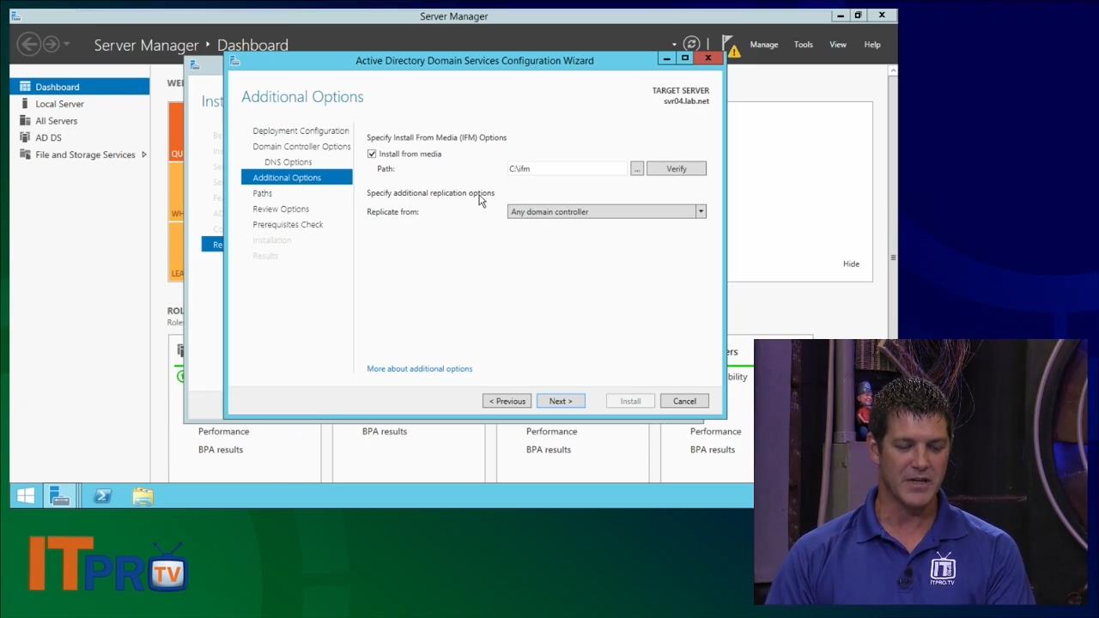1099x618 pixels.
Task: Open Dashboard in Server Manager sidebar
Action: 80,87
